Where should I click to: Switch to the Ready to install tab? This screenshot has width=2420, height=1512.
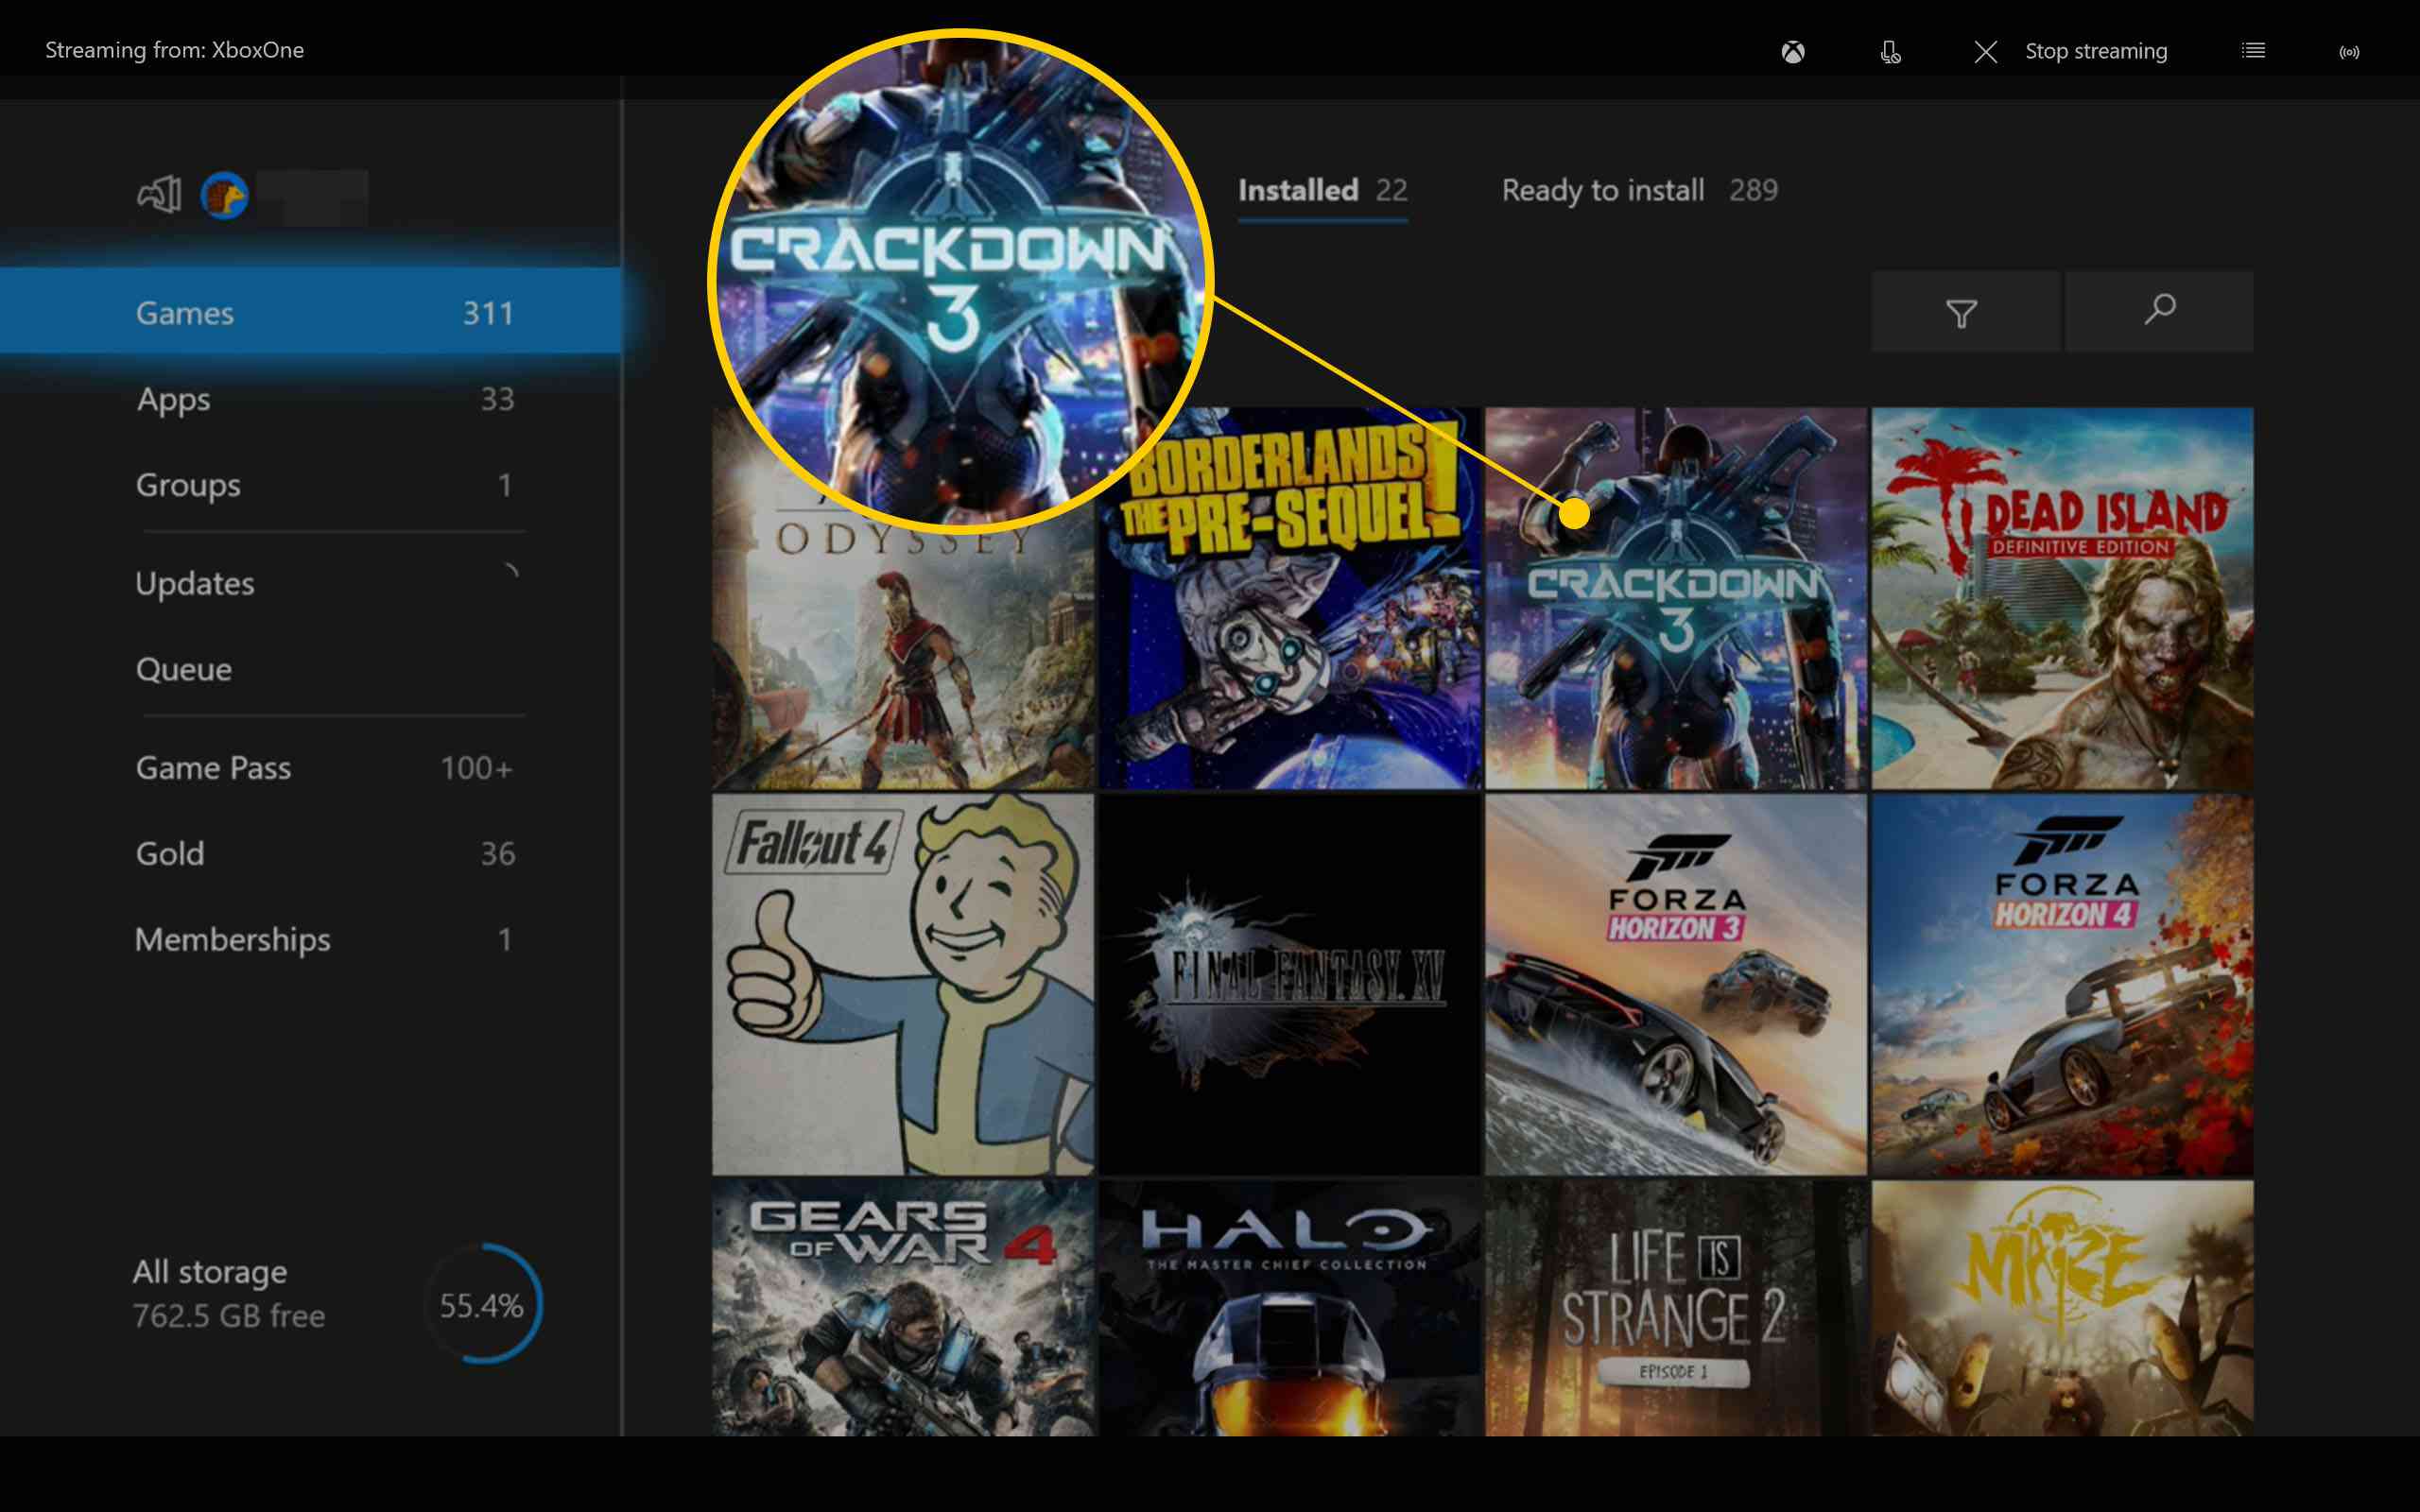tap(1639, 191)
